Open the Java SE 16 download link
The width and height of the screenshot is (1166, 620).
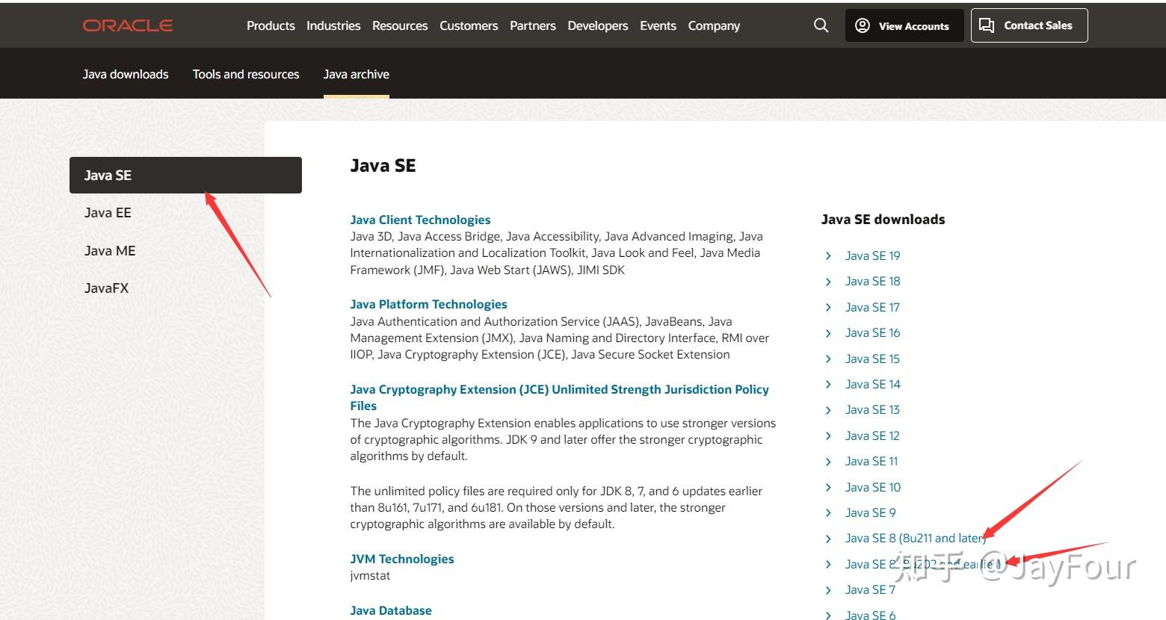(x=872, y=332)
